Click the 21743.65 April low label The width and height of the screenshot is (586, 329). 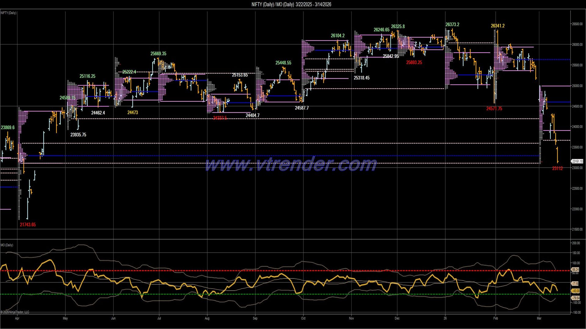tap(27, 224)
